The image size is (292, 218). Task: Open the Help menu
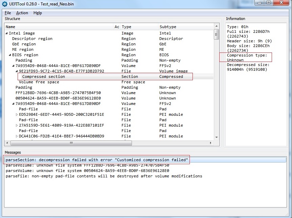(x=38, y=13)
